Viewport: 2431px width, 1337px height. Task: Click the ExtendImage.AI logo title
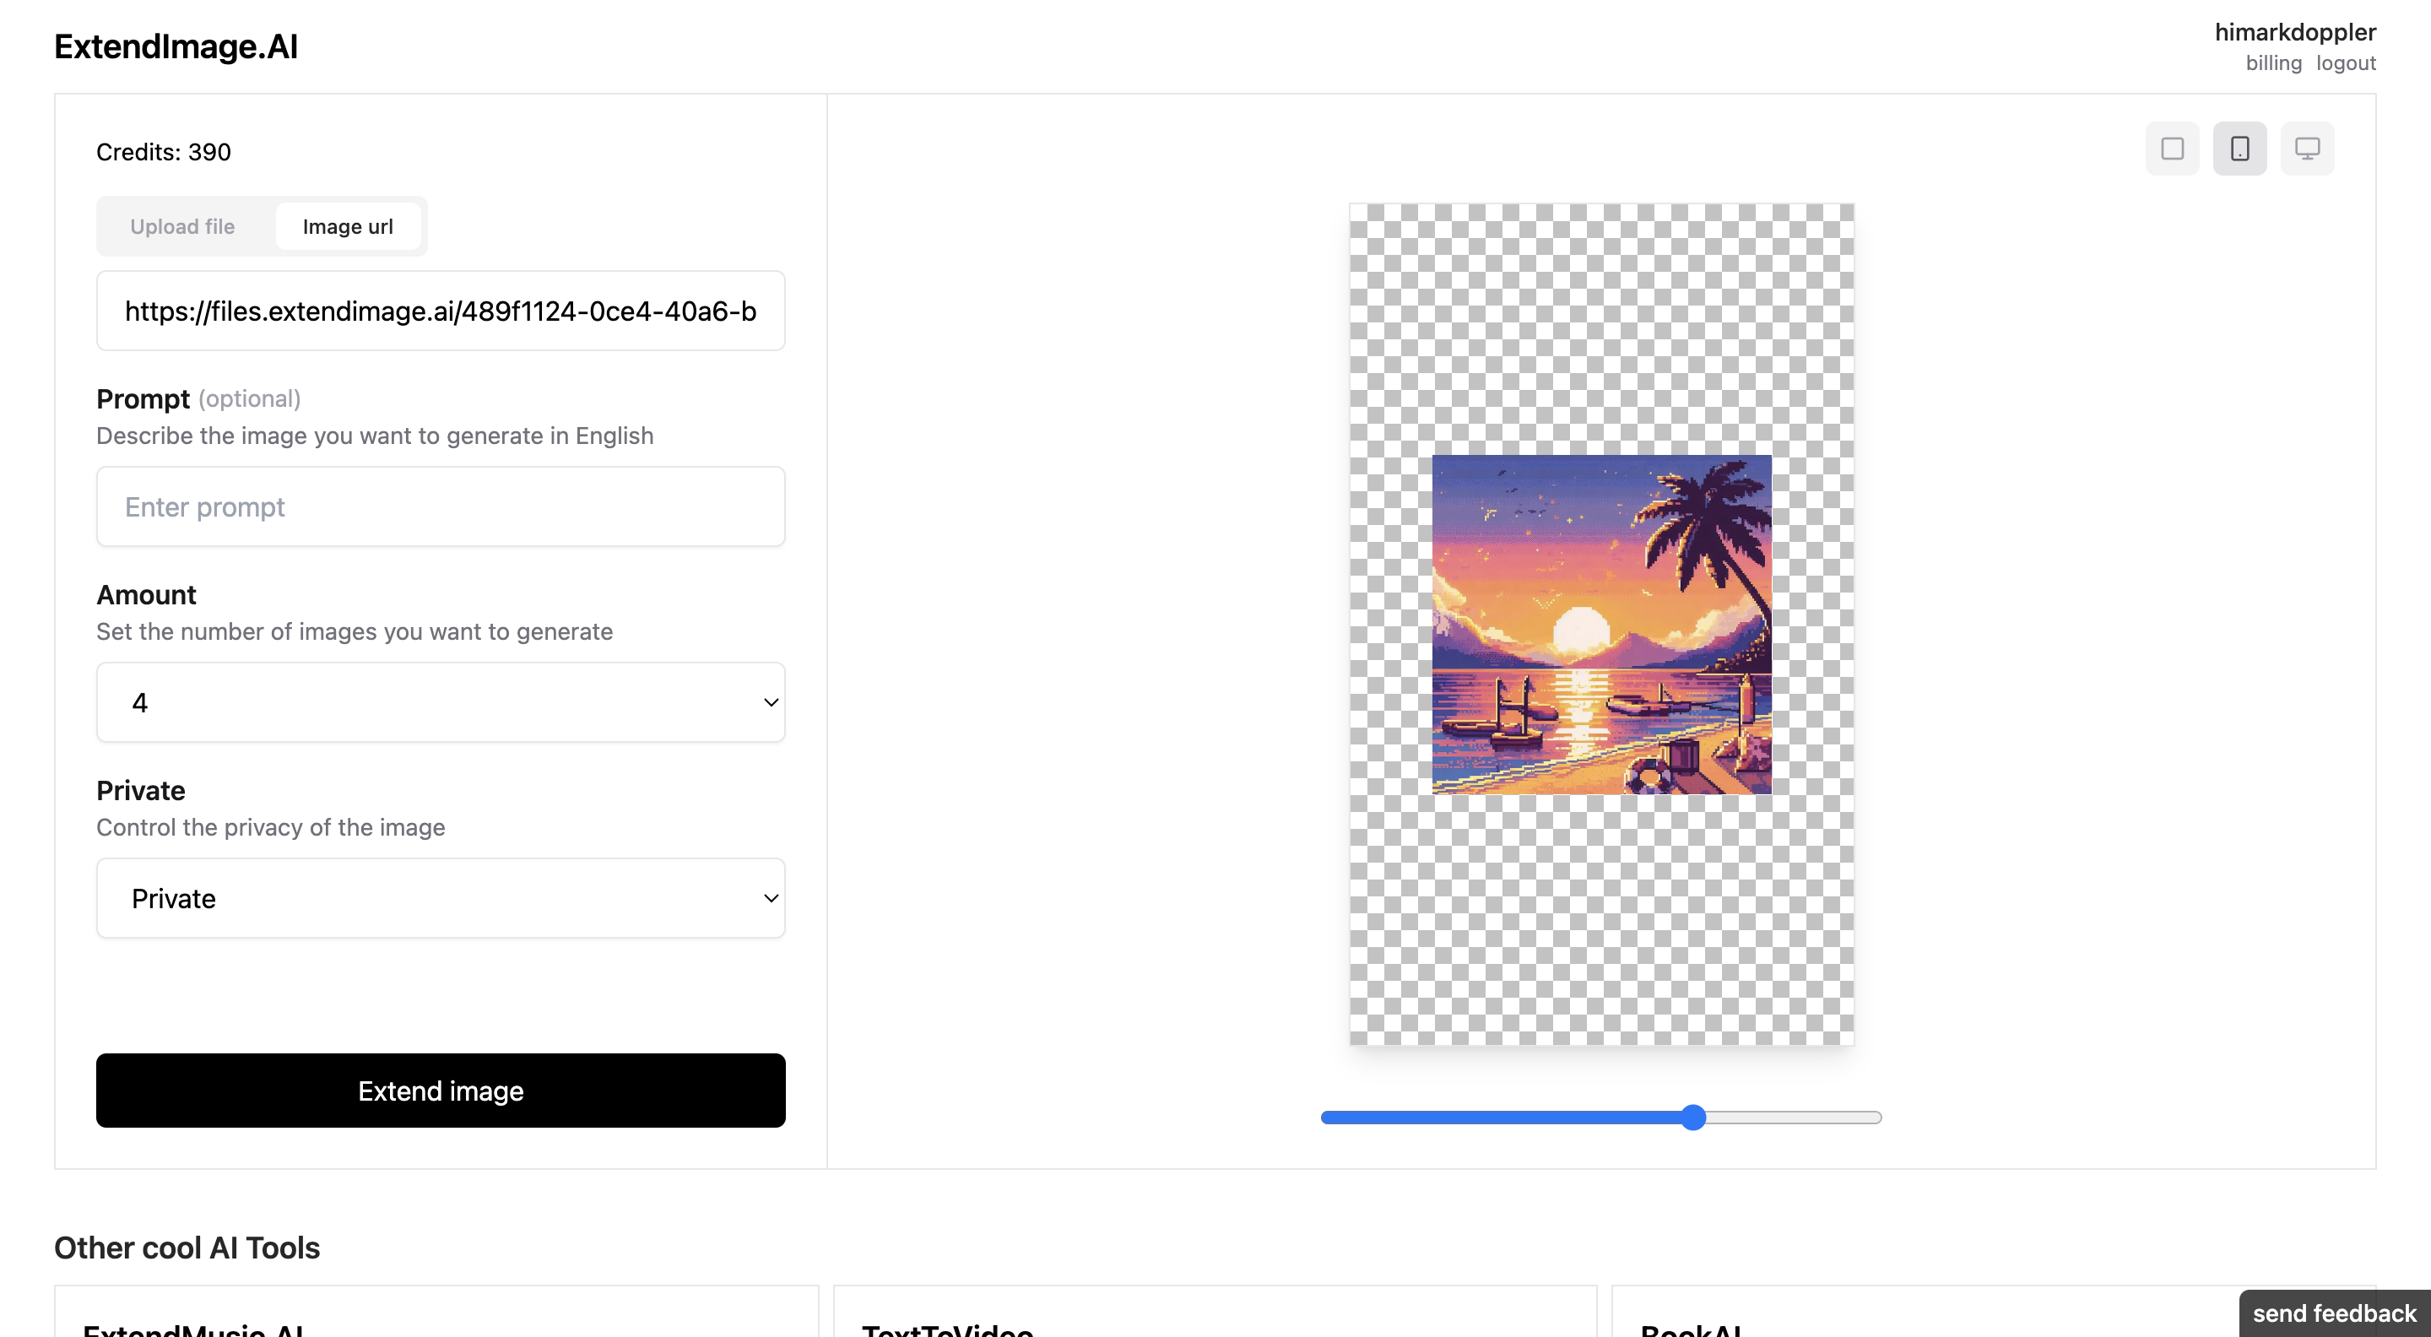(176, 46)
